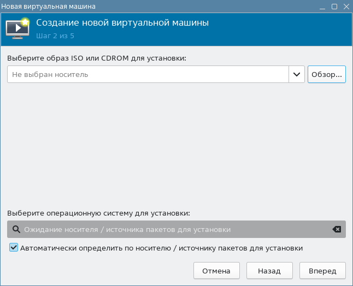
Task: Clear the OS search field with backspace icon
Action: pyautogui.click(x=337, y=230)
